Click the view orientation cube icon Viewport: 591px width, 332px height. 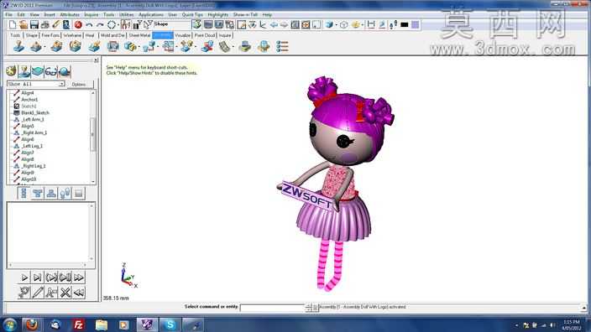pos(329,25)
